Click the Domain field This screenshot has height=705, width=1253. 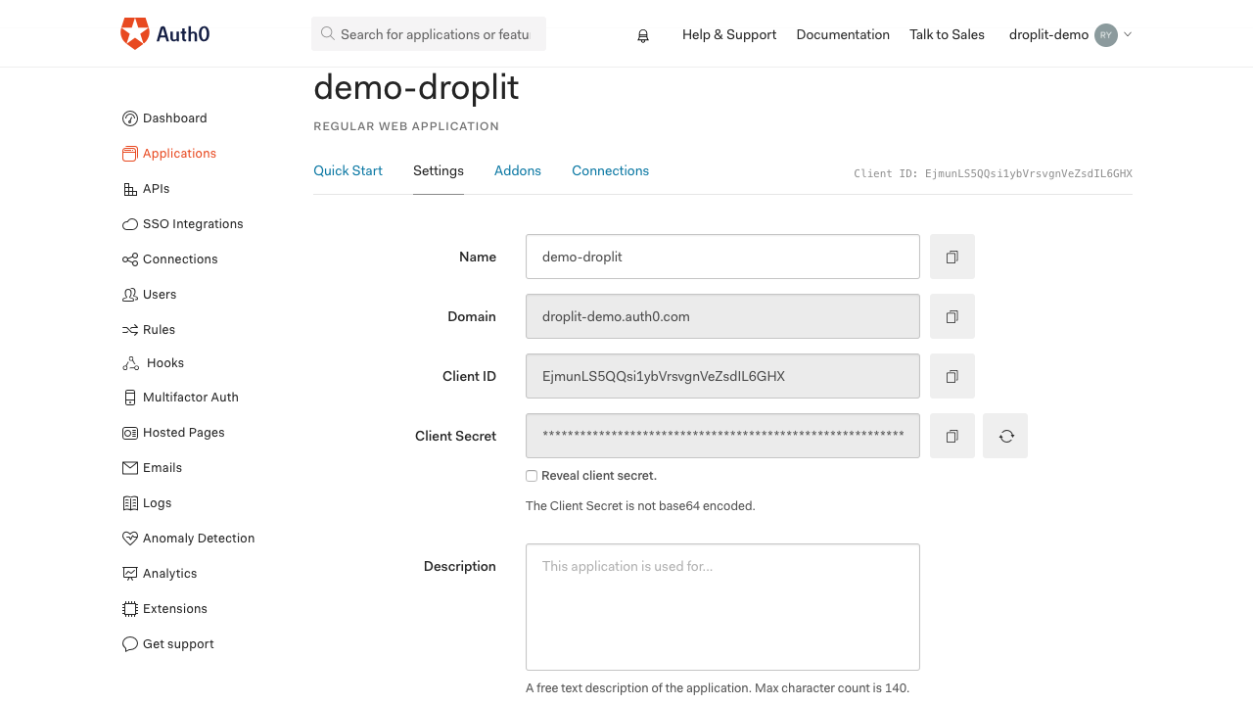722,316
